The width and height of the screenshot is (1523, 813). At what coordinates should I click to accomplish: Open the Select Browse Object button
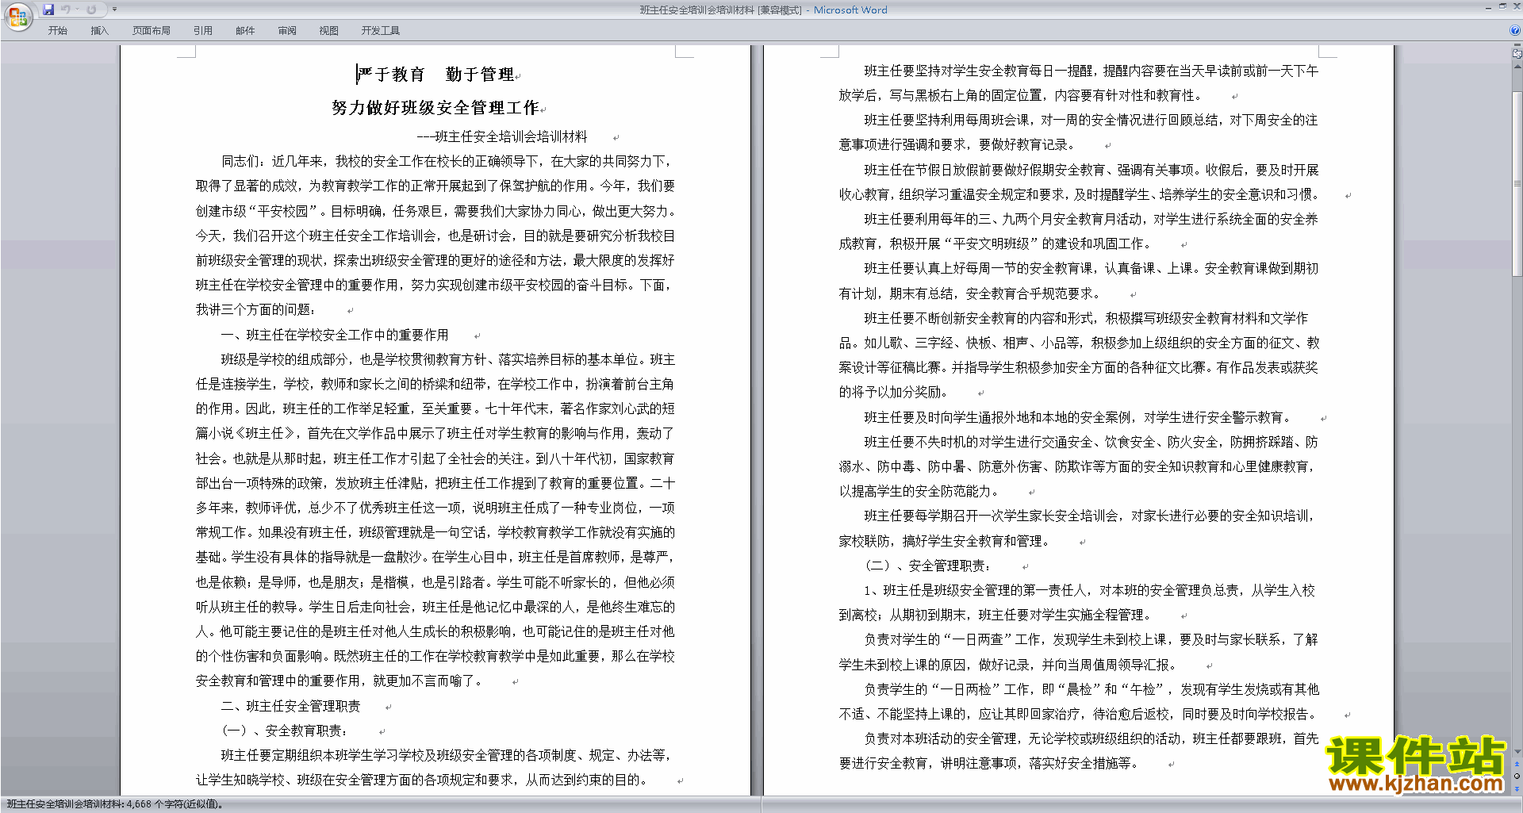pos(1517,776)
